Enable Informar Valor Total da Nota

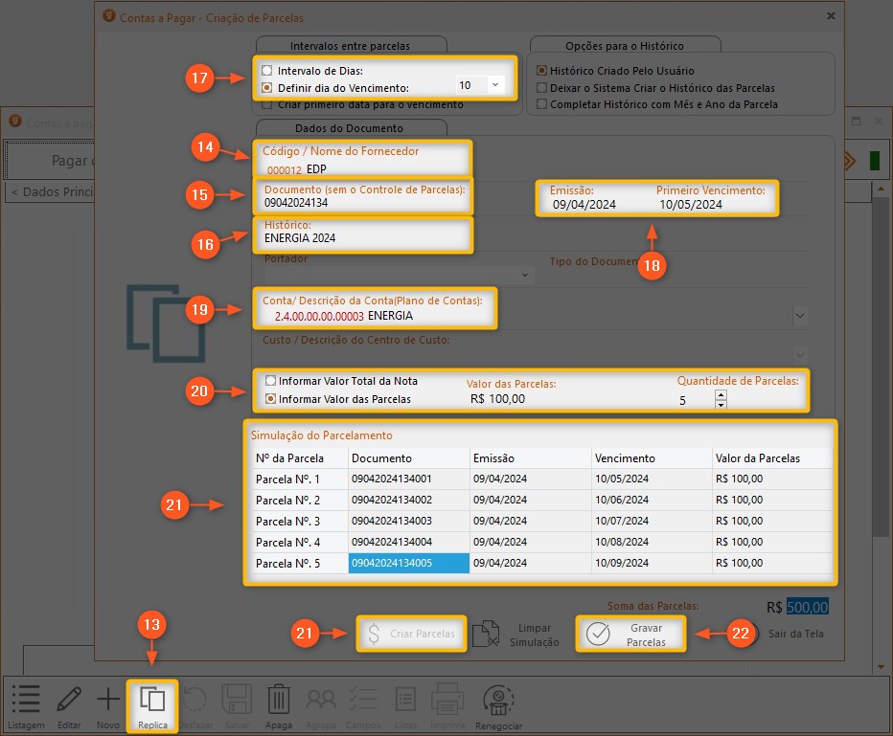click(x=271, y=380)
